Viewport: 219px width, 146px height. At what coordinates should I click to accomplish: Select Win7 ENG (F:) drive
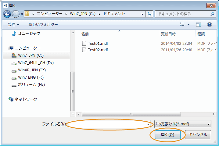tap(31, 77)
